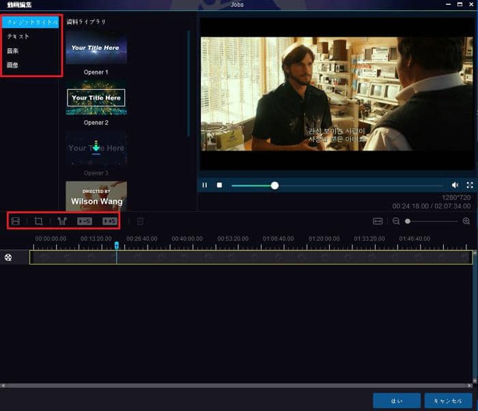
Task: Open the テキスト category
Action: pos(18,37)
